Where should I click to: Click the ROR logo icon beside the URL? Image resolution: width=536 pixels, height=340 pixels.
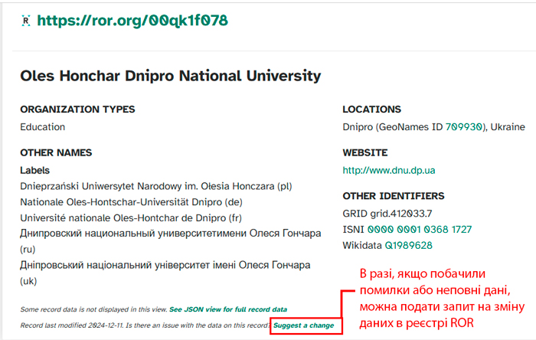click(26, 21)
